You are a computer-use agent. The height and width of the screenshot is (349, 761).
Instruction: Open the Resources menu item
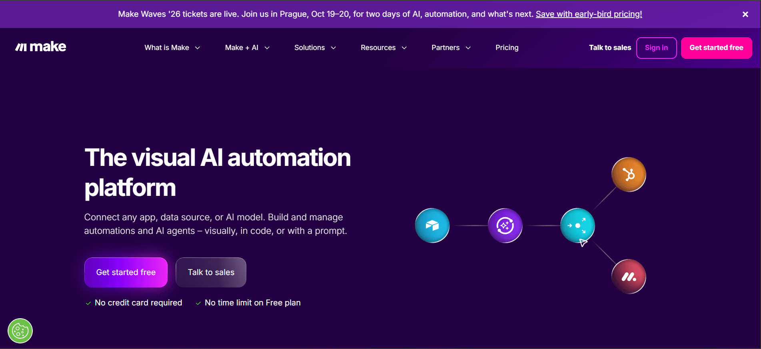[x=384, y=48]
